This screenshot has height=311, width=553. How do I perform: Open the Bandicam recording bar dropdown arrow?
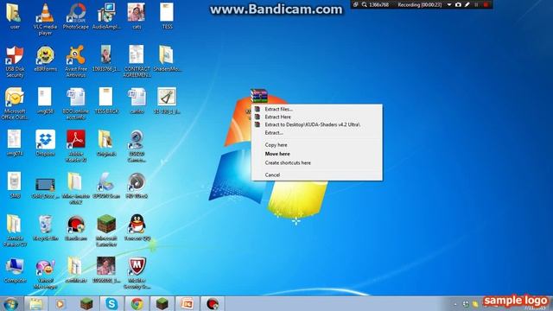(x=449, y=5)
